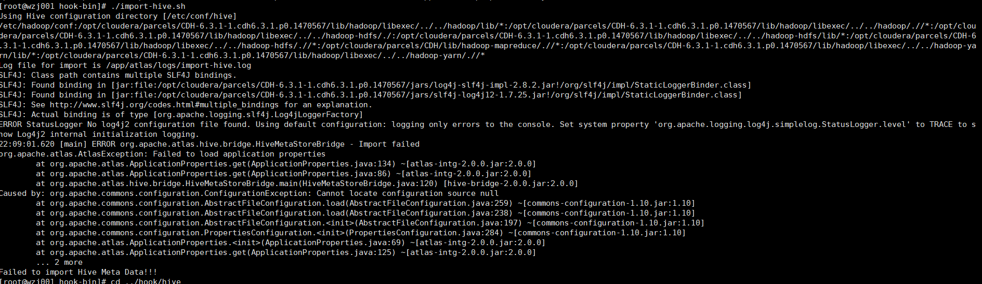Click PropertiesConfiguration.java:284 stack frame
Viewport: 982px width, 284px height.
(361, 233)
